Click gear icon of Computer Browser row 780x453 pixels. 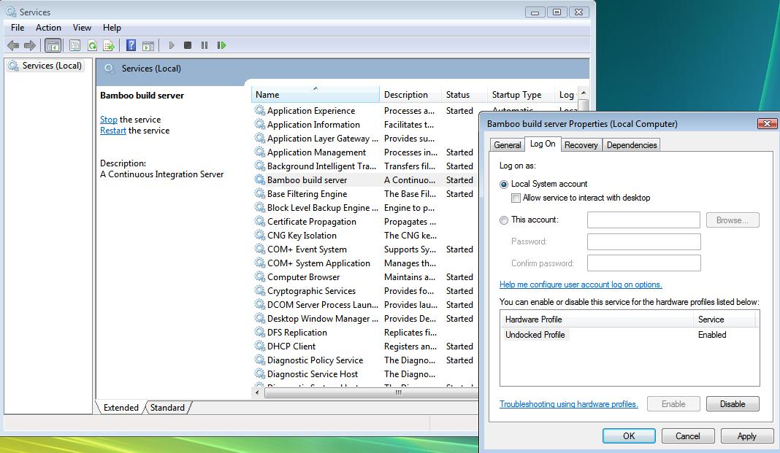[260, 276]
